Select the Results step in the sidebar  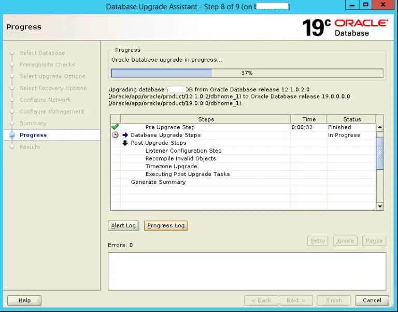30,147
